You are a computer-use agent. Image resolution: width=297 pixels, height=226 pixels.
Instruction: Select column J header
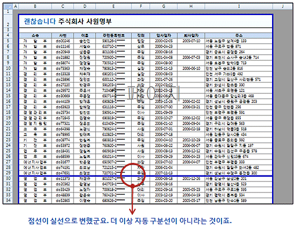[282, 6]
